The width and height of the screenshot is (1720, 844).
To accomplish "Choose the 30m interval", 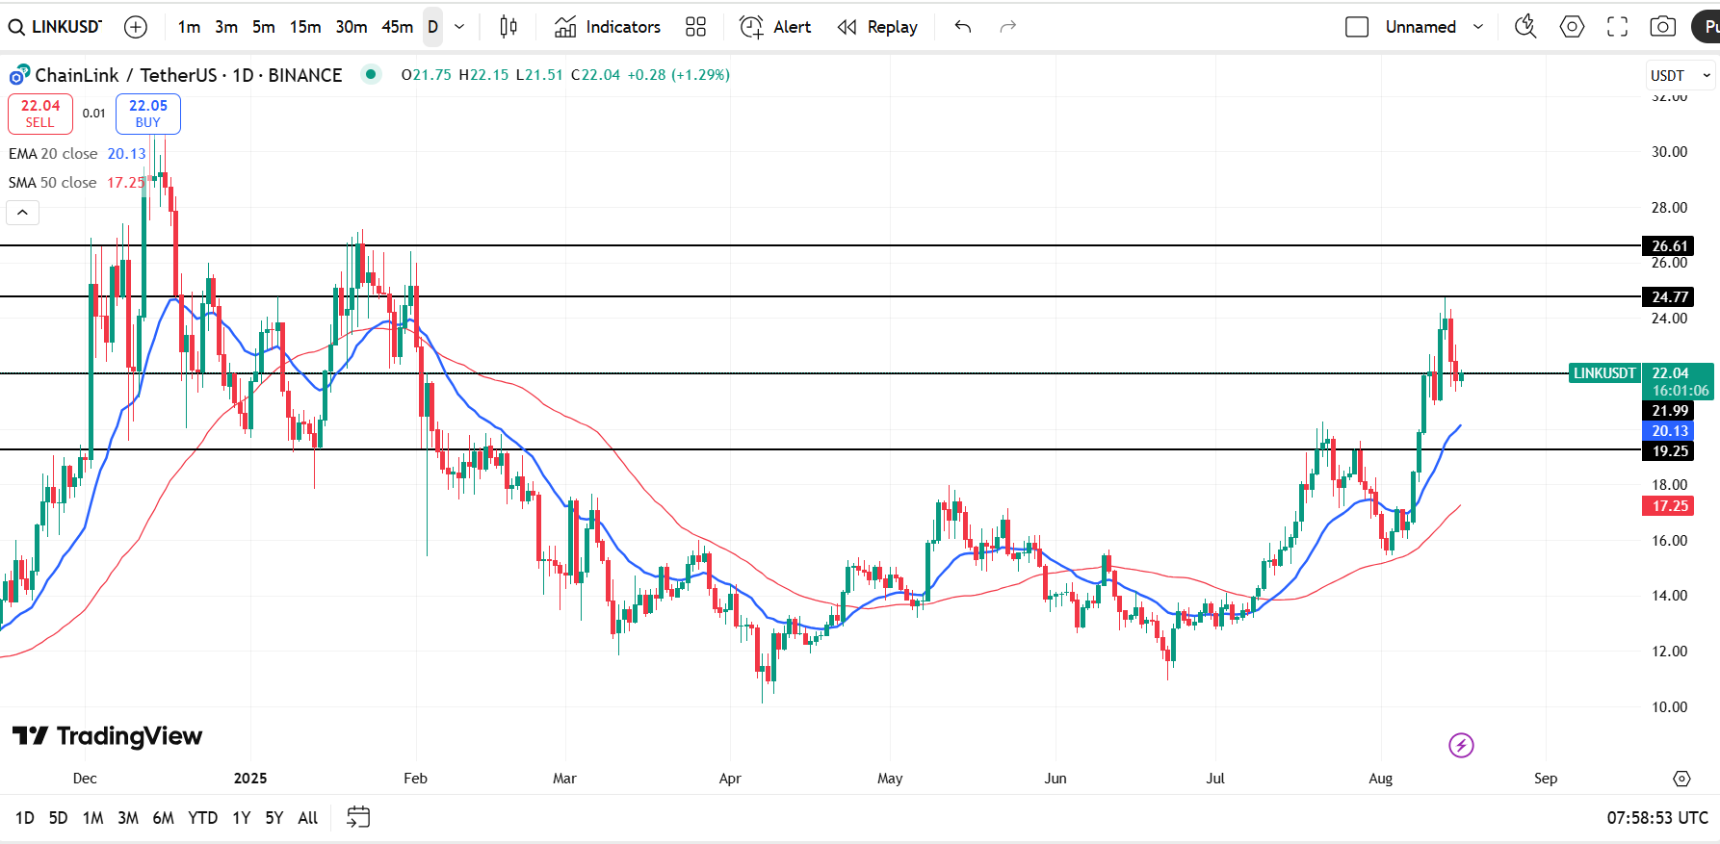I will click(352, 27).
